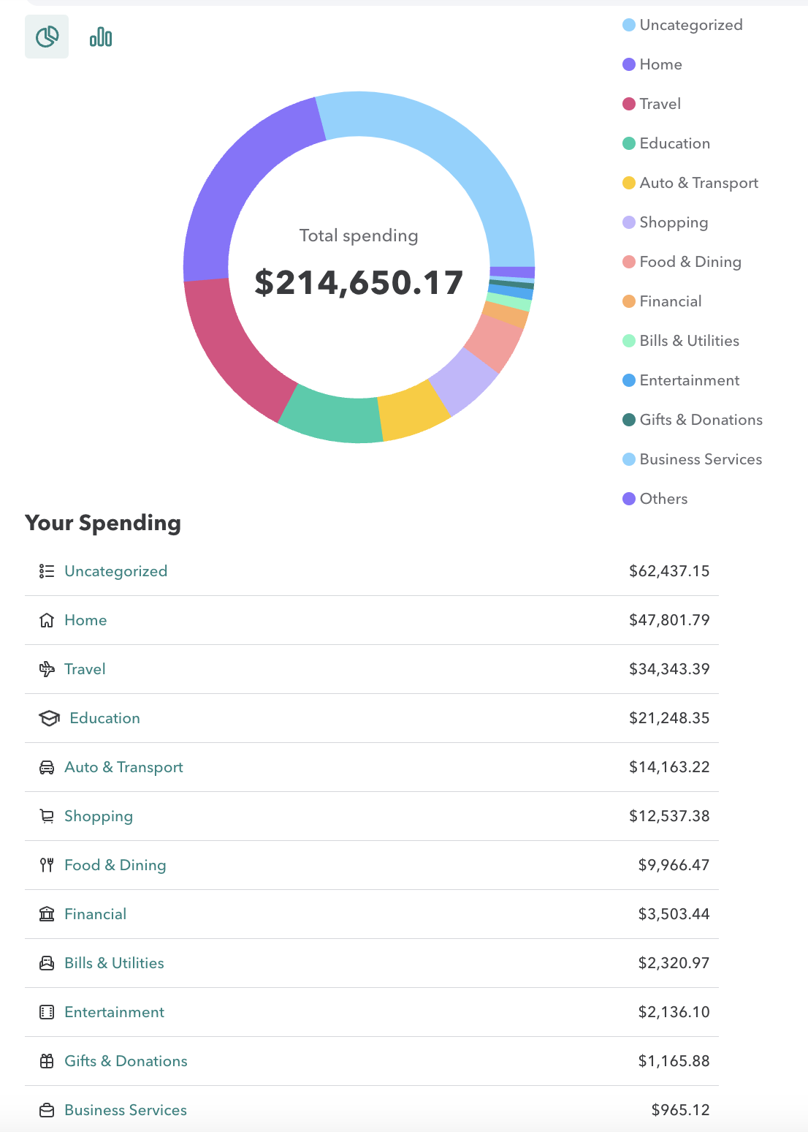Screen dimensions: 808x1132
Task: Open Bills & Utilities spending category
Action: (114, 963)
